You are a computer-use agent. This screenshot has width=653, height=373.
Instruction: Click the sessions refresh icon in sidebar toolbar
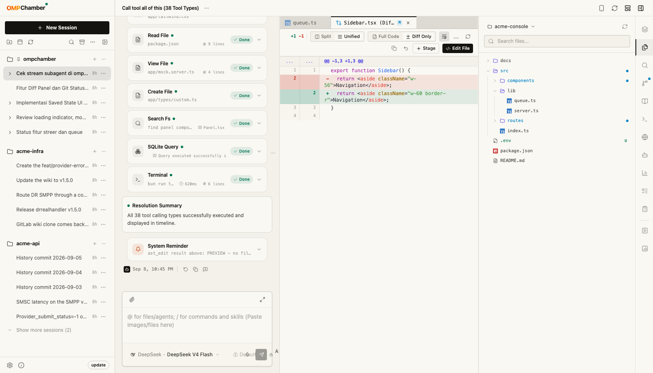coord(31,42)
